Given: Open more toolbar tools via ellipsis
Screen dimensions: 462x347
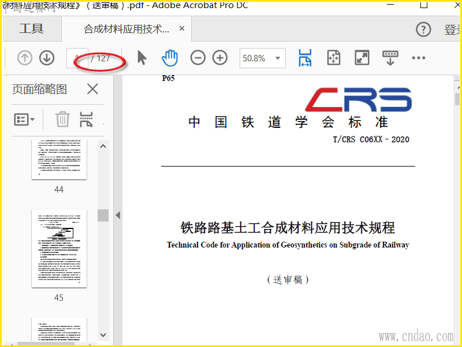Looking at the screenshot, I should 418,58.
